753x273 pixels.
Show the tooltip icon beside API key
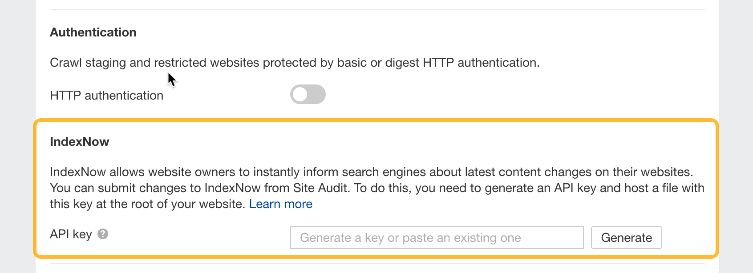point(103,234)
